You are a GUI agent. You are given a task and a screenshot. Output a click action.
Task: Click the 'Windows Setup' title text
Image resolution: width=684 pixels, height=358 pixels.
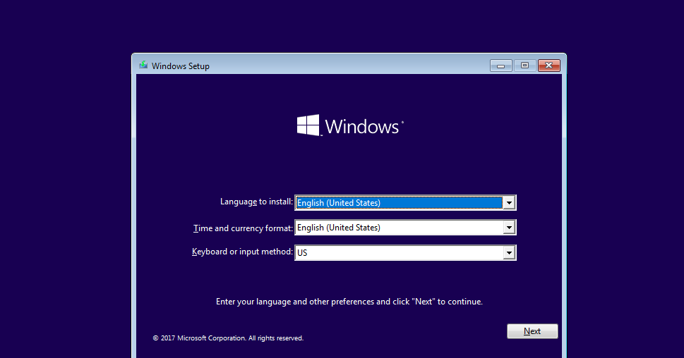tap(181, 66)
